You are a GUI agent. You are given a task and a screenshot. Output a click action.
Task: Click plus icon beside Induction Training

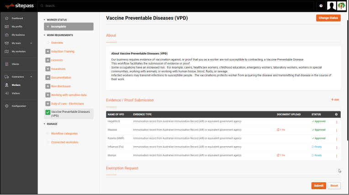coord(48,52)
